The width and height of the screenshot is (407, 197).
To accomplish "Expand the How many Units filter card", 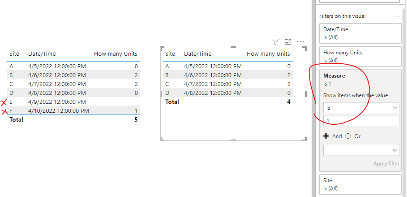I will click(x=360, y=56).
